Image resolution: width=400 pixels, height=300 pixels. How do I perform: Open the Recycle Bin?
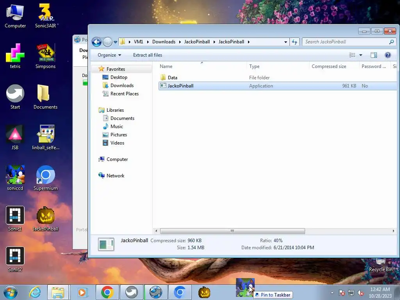click(380, 265)
